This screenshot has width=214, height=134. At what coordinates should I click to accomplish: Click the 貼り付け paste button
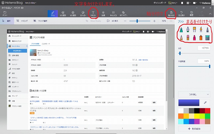(171, 14)
